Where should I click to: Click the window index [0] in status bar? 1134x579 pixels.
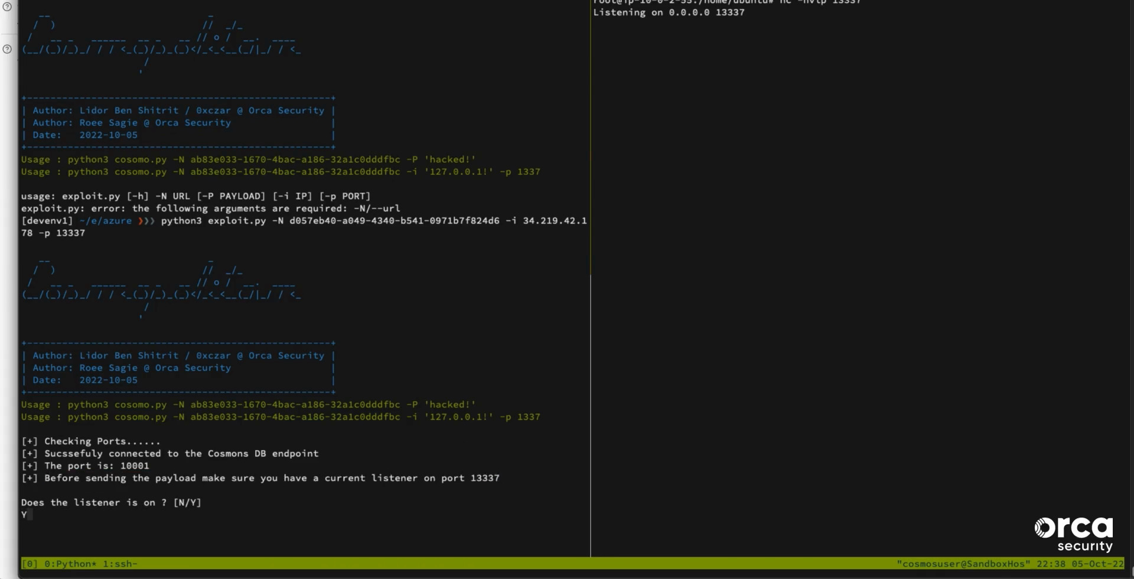tap(30, 564)
